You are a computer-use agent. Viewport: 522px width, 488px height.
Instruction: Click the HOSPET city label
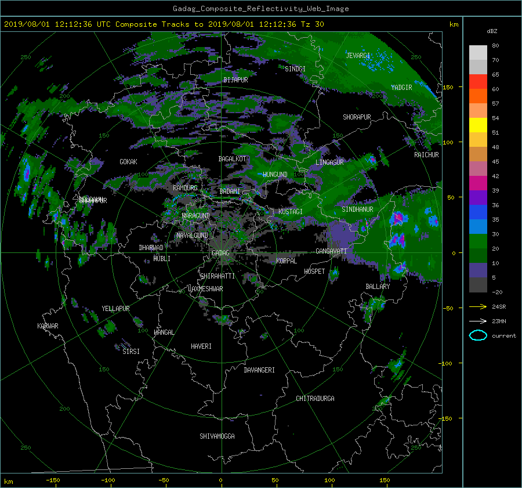point(314,272)
